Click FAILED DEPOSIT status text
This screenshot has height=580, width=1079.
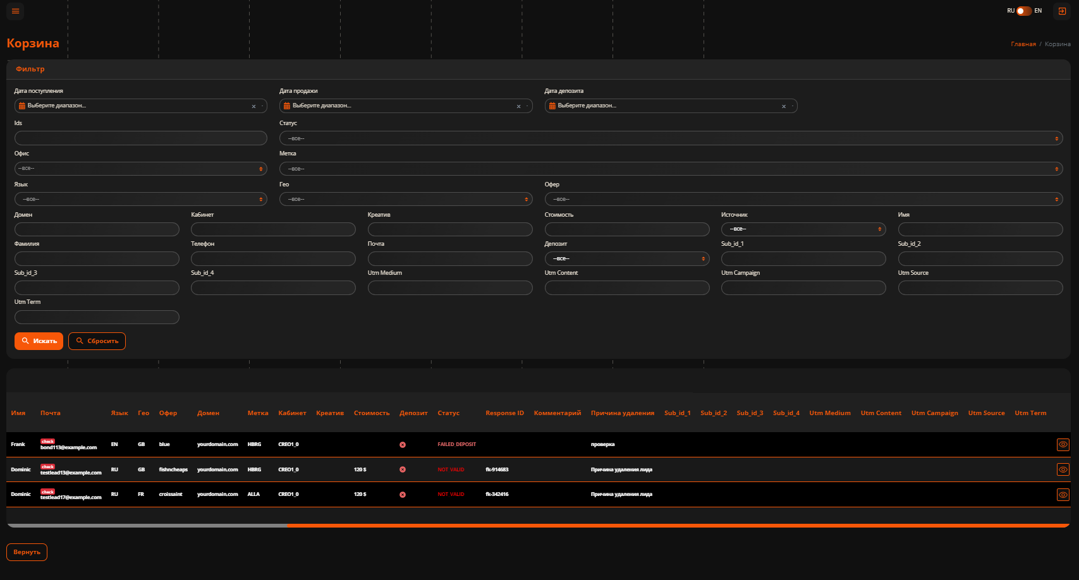pos(457,445)
